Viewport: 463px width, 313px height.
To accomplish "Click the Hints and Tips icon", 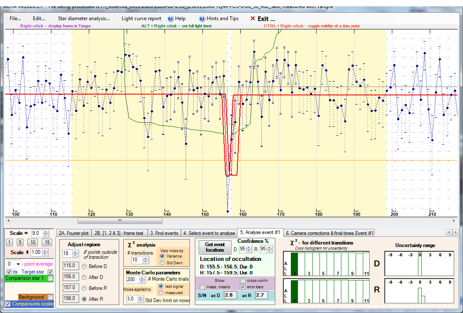I will point(202,19).
